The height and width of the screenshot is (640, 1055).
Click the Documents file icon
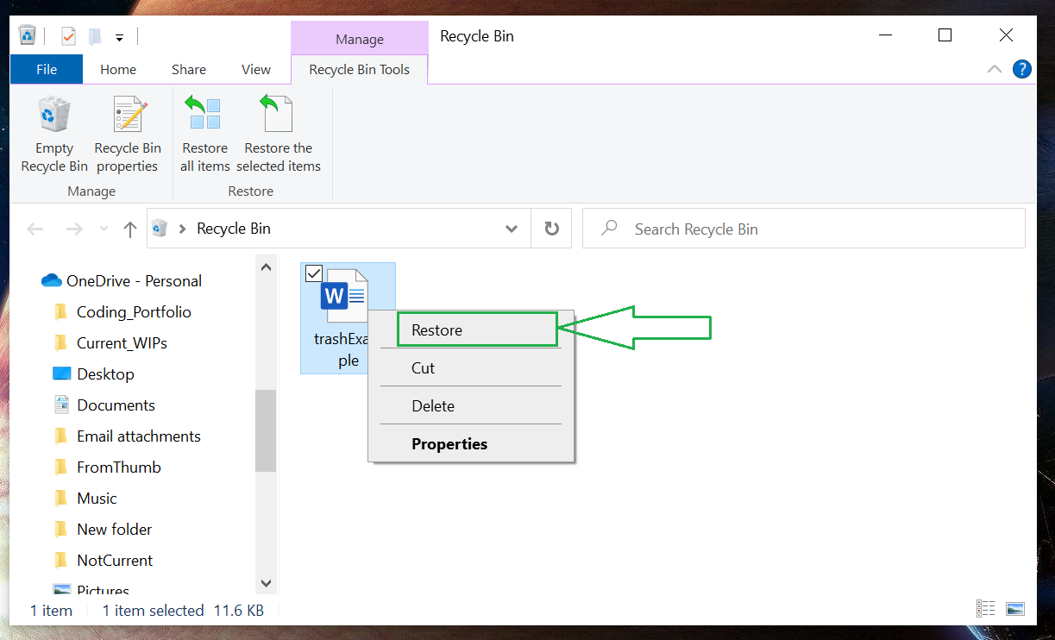coord(61,404)
